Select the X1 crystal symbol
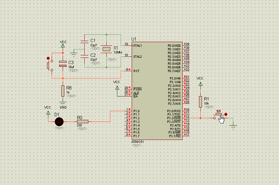 pyautogui.click(x=106, y=49)
